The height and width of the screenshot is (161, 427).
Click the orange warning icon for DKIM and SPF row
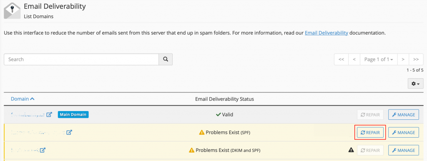point(192,150)
